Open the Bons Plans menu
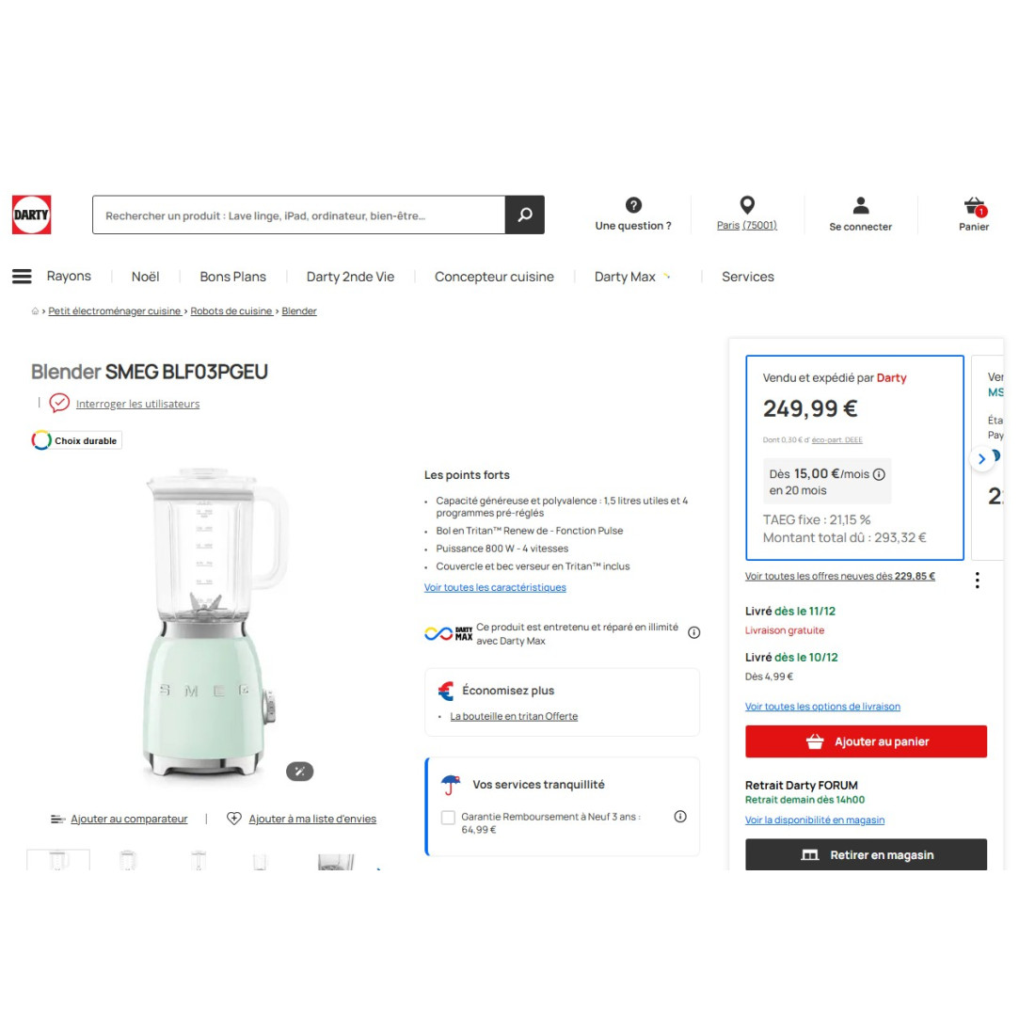 (x=233, y=277)
